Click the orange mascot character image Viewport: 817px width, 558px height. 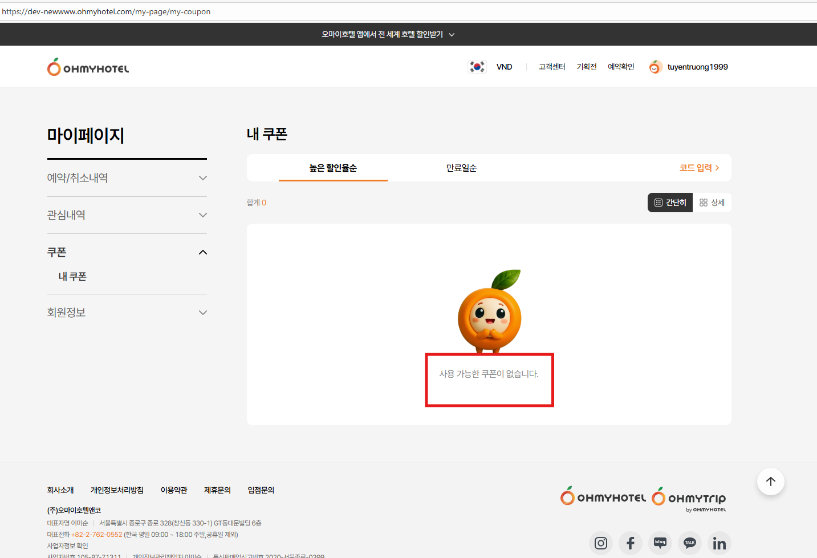click(x=490, y=311)
